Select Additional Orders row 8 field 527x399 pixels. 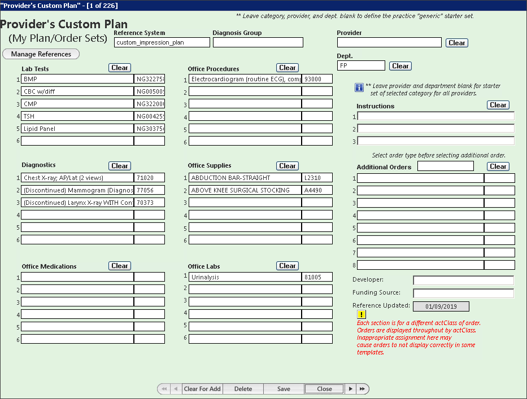click(420, 265)
